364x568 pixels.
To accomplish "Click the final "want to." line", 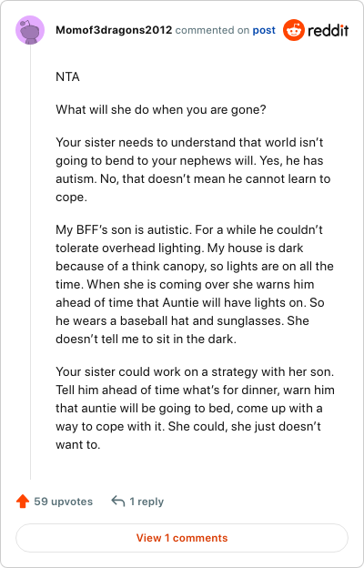I will (x=78, y=444).
